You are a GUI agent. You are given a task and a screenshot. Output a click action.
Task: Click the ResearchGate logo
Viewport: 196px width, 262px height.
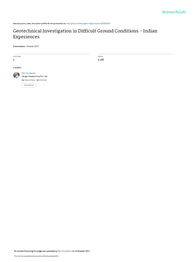[174, 12]
